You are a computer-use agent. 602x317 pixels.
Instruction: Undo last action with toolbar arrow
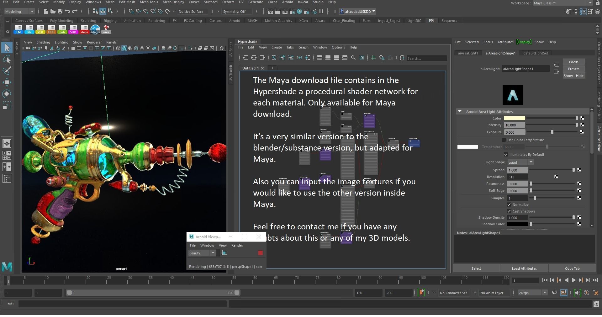coord(67,12)
